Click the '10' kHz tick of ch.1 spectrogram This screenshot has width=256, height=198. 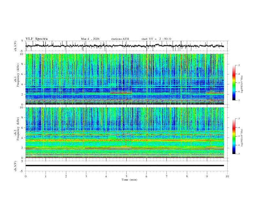22,54
